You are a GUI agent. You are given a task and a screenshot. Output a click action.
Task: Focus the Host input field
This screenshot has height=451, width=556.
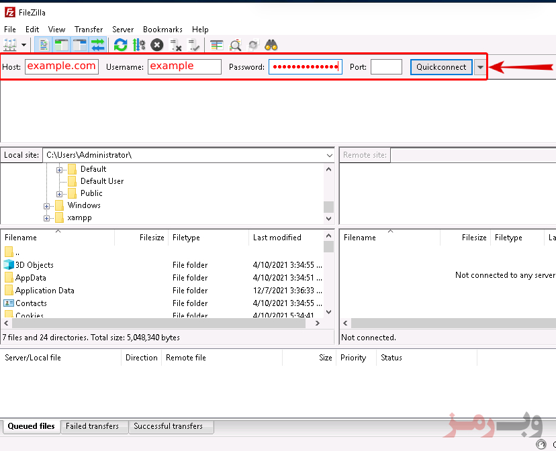tap(62, 66)
